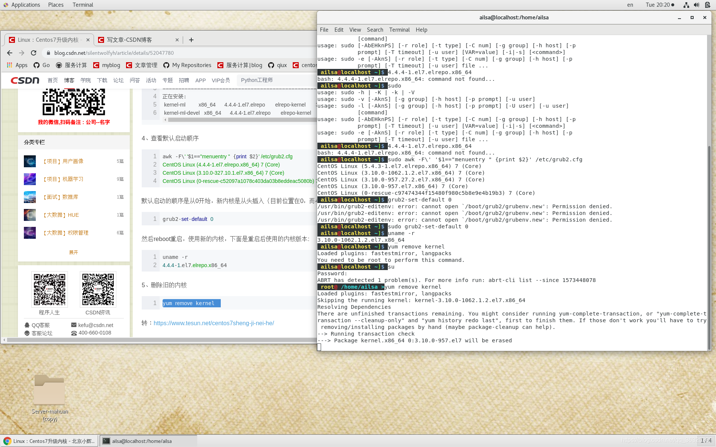
Task: Close the 写文章-CSDN博客 tab
Action: (177, 40)
